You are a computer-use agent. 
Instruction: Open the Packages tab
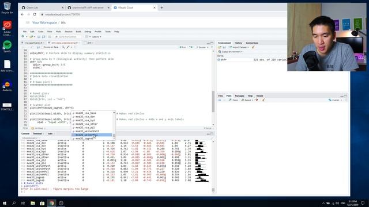pyautogui.click(x=239, y=96)
